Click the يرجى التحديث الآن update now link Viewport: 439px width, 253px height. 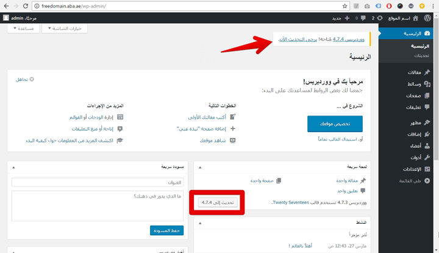(x=298, y=40)
